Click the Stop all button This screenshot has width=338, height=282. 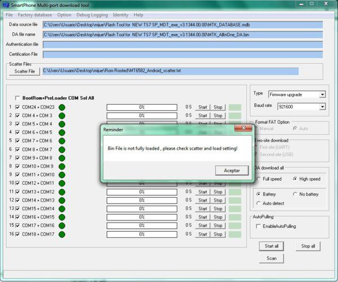coord(308,246)
